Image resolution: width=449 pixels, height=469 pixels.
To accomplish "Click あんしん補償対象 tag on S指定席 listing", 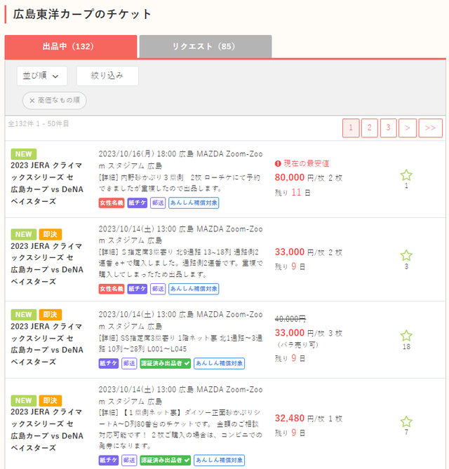I will point(194,289).
